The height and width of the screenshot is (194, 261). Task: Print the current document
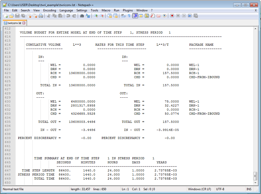point(41,16)
